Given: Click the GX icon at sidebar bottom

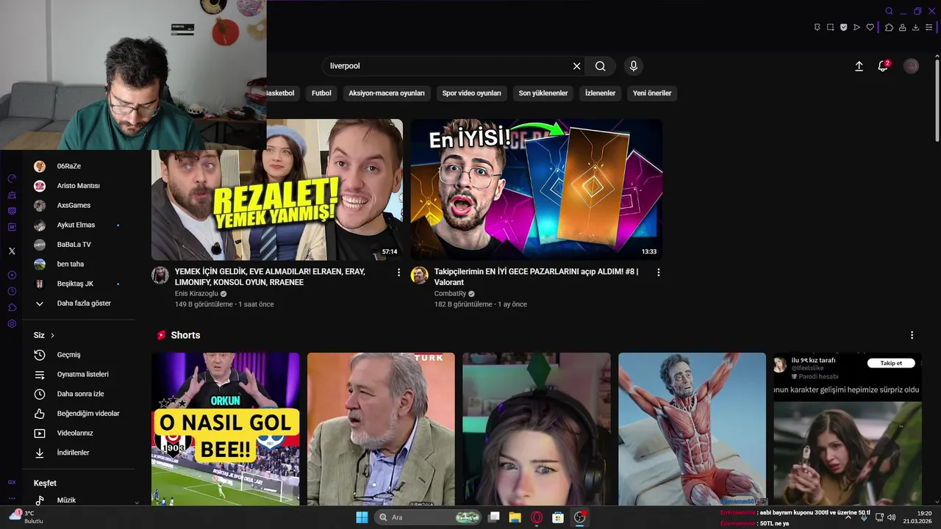Looking at the screenshot, I should [12, 483].
